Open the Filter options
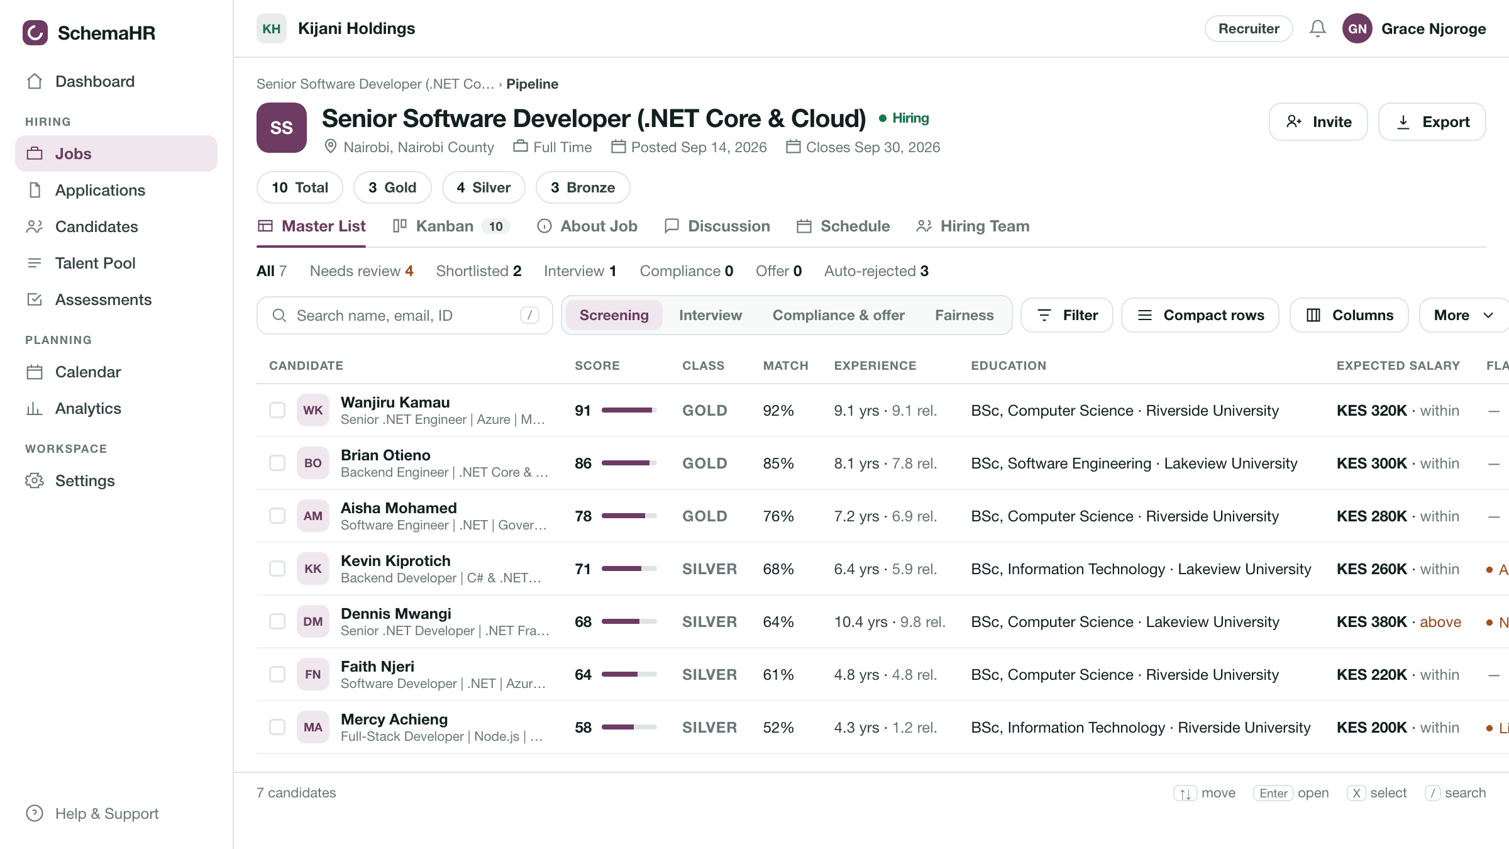 1067,315
